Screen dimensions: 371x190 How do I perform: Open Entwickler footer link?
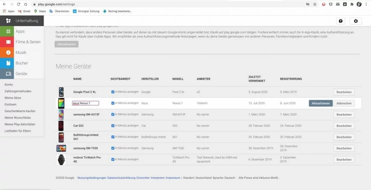[143, 178]
